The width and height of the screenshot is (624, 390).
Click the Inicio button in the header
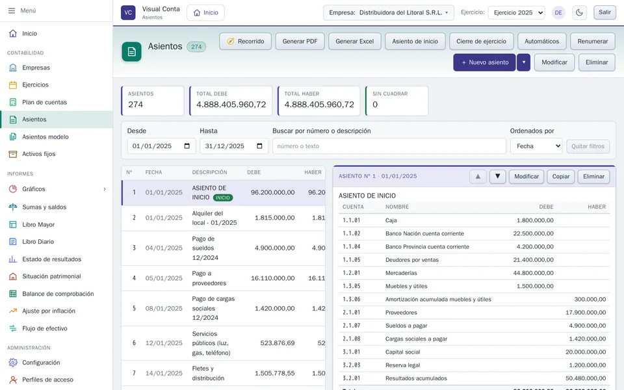tap(206, 13)
